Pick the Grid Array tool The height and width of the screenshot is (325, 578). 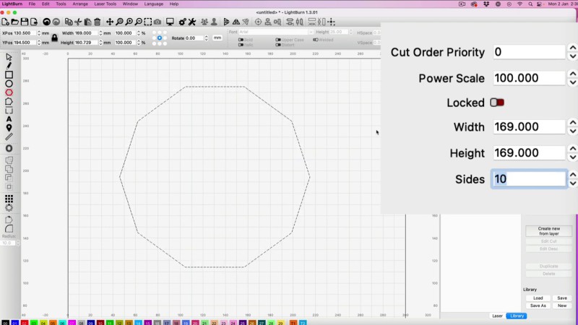(9, 199)
